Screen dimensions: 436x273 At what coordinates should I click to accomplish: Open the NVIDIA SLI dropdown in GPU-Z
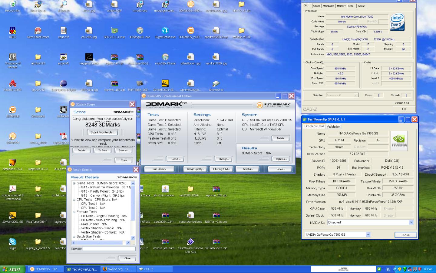coord(411,222)
